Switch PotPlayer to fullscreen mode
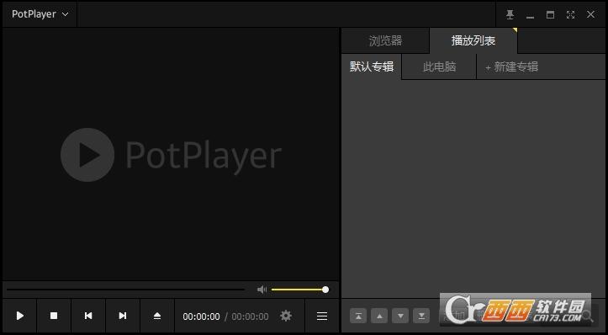The image size is (608, 335). 570,15
